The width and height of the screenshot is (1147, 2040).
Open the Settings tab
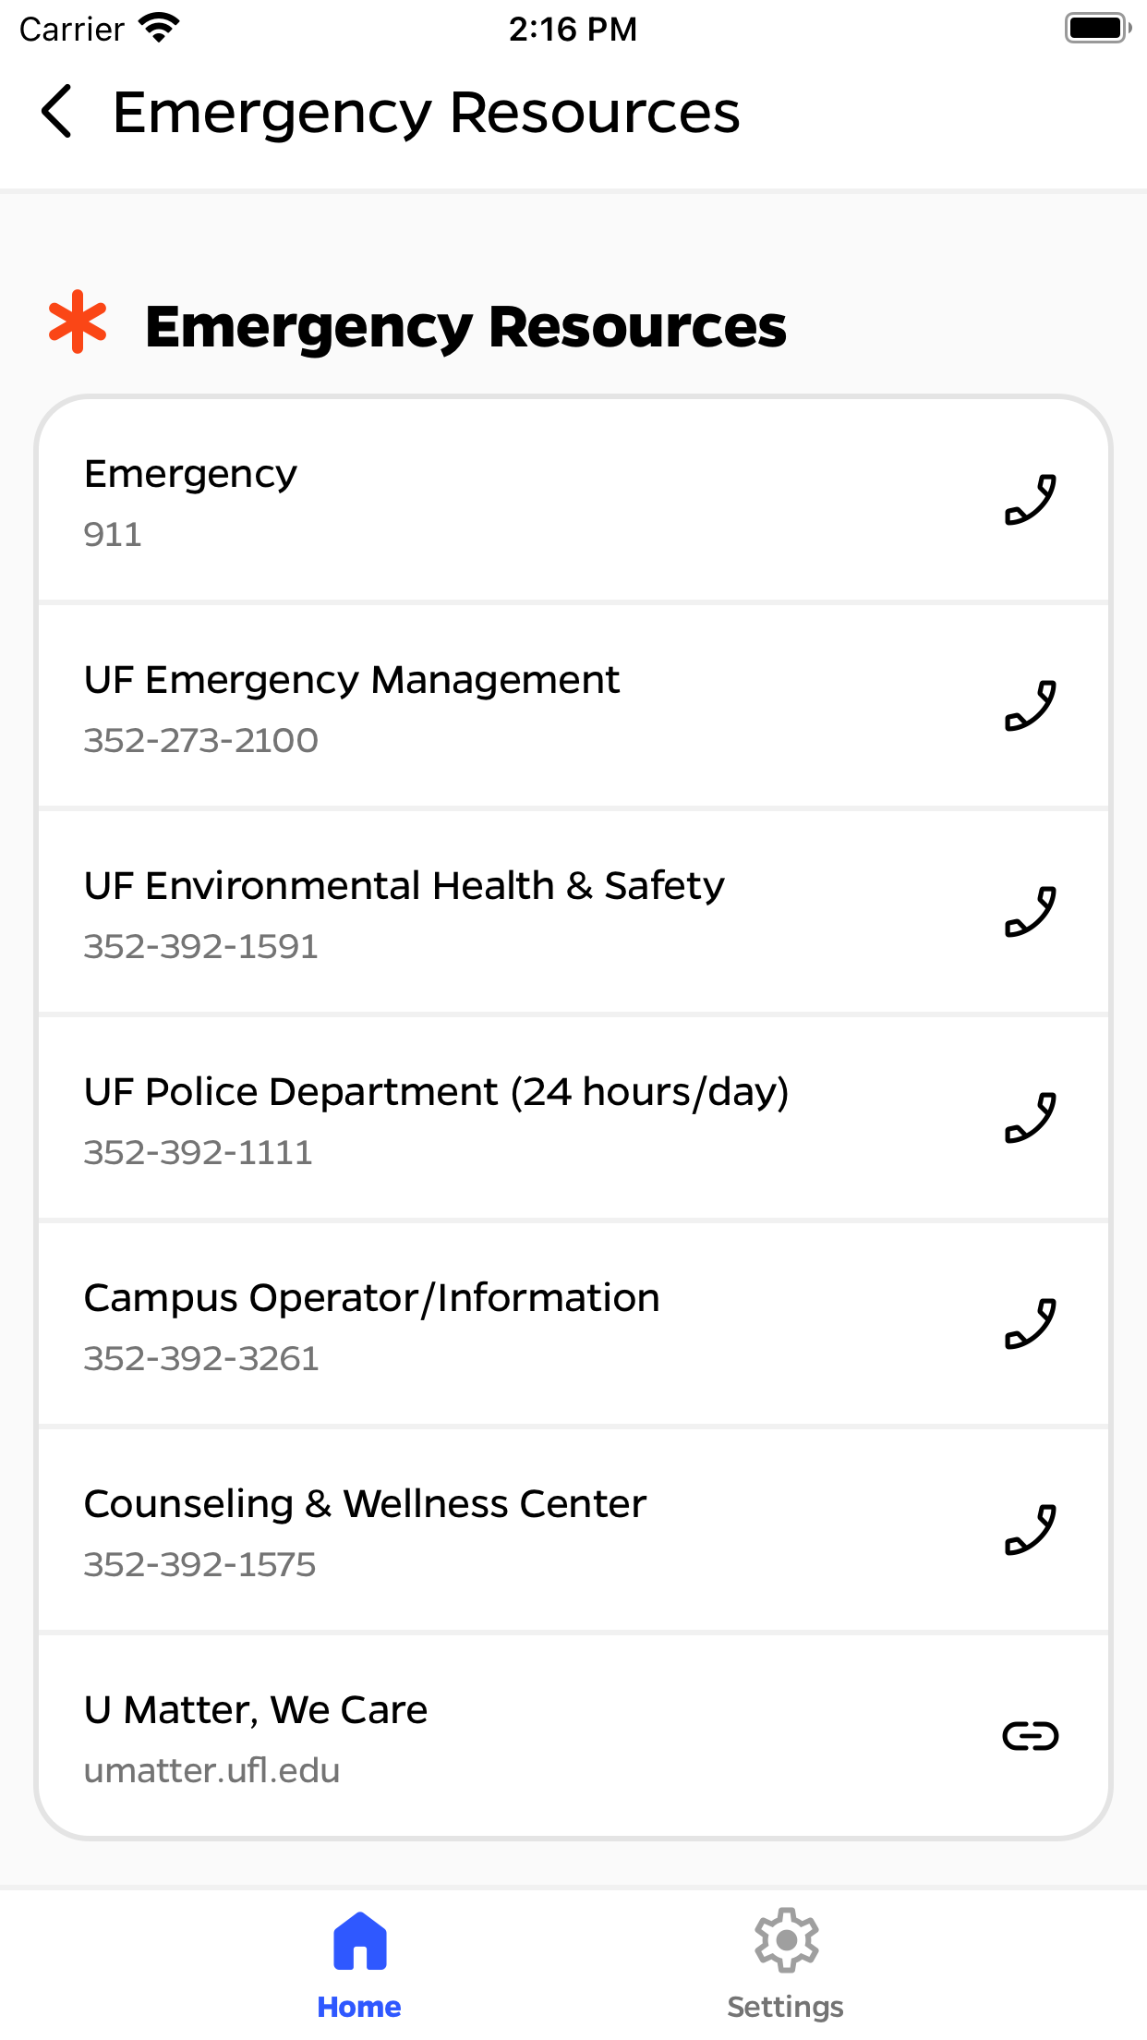click(786, 1964)
